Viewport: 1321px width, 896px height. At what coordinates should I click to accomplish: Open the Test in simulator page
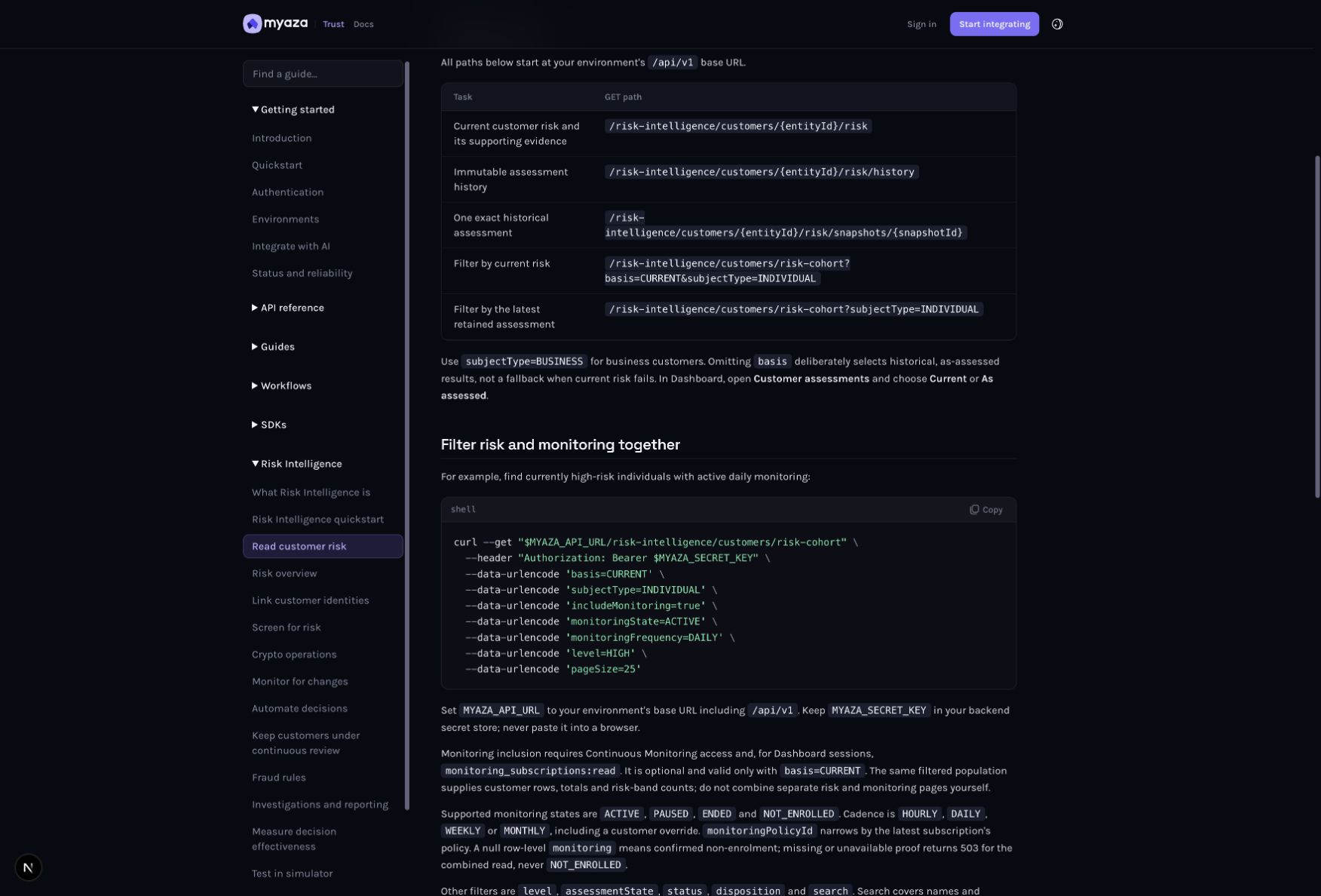coord(292,874)
